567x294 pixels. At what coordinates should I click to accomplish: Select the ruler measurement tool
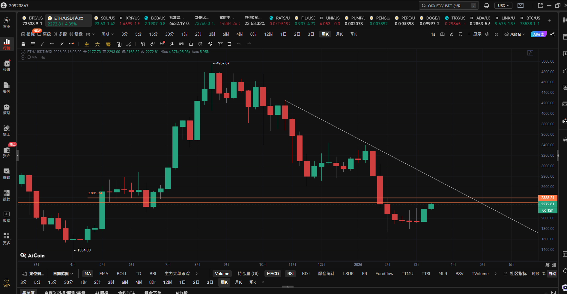pos(153,44)
